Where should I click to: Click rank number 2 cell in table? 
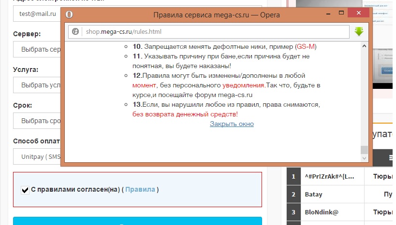click(x=293, y=194)
